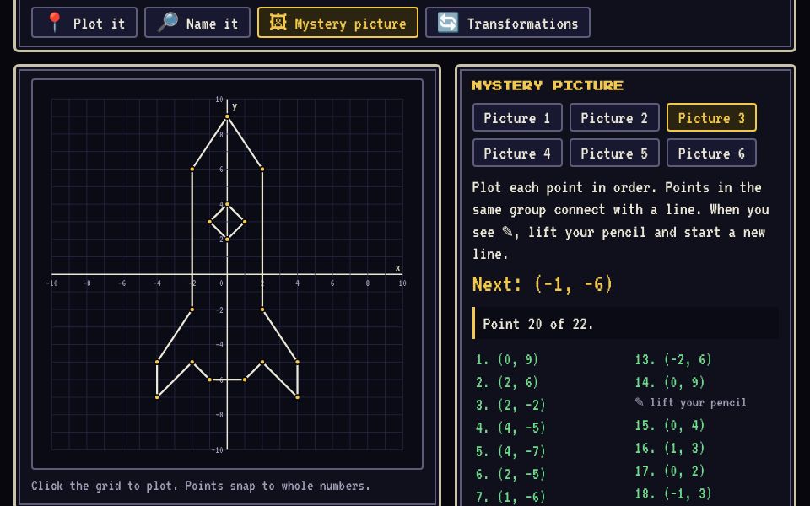Click the framed picture icon on Mystery picture
This screenshot has width=810, height=506.
click(278, 22)
